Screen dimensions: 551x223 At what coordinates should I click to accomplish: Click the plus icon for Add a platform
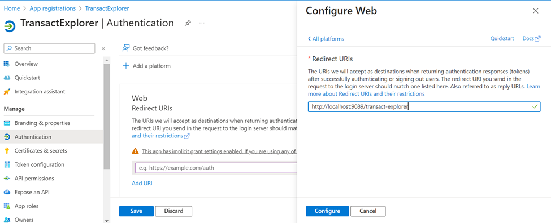tap(126, 66)
